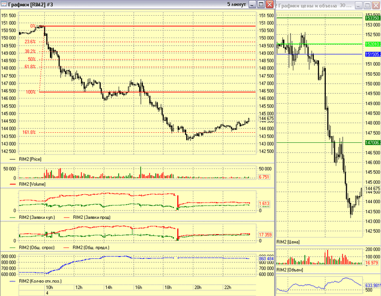Click the Графики [RIM2] #3 title bar text
This screenshot has width=381, height=296.
(30, 4)
